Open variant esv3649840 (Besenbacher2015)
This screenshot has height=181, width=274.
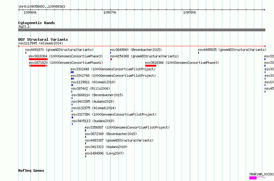click(136, 50)
